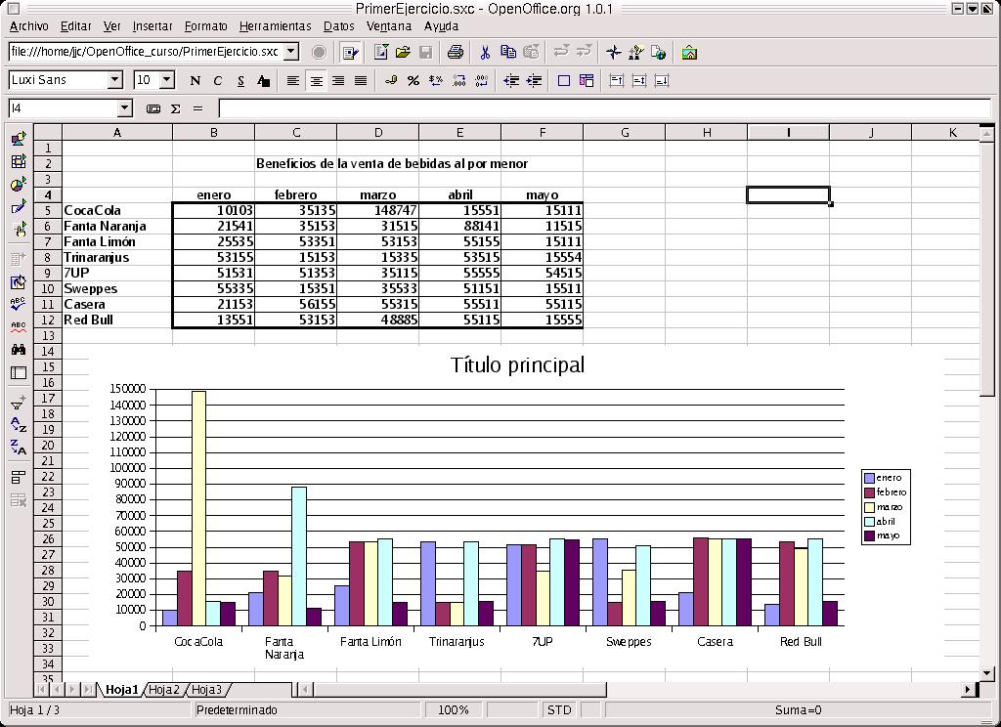
Task: Toggle right alignment
Action: [338, 80]
